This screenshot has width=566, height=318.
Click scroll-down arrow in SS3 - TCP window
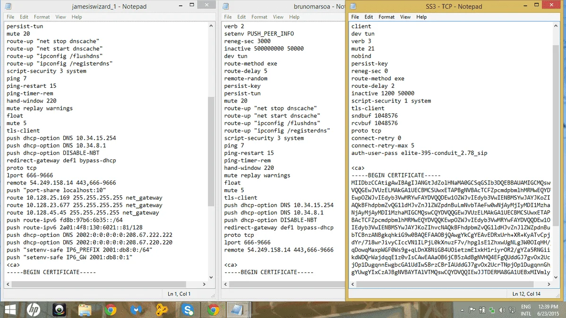(x=556, y=277)
